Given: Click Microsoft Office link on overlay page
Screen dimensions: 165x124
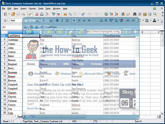Looking at the screenshot, I should [93, 74].
